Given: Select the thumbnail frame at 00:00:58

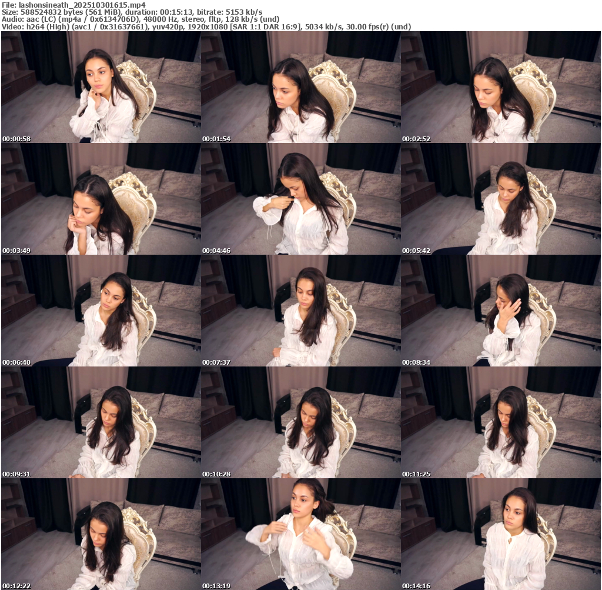Looking at the screenshot, I should 101,87.
